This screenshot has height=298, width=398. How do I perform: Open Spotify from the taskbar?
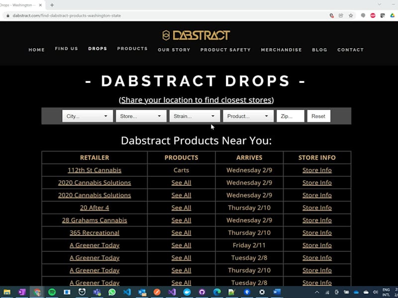point(52,292)
